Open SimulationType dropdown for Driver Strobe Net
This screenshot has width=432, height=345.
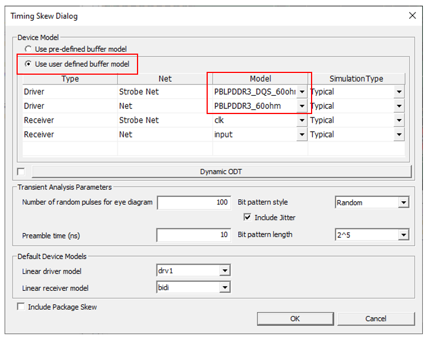[398, 92]
